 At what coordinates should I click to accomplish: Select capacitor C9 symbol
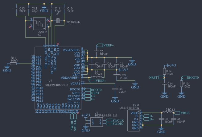coord(117,64)
